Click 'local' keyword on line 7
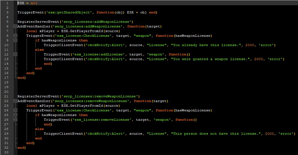This screenshot has height=155, width=298. pyautogui.click(x=32, y=31)
